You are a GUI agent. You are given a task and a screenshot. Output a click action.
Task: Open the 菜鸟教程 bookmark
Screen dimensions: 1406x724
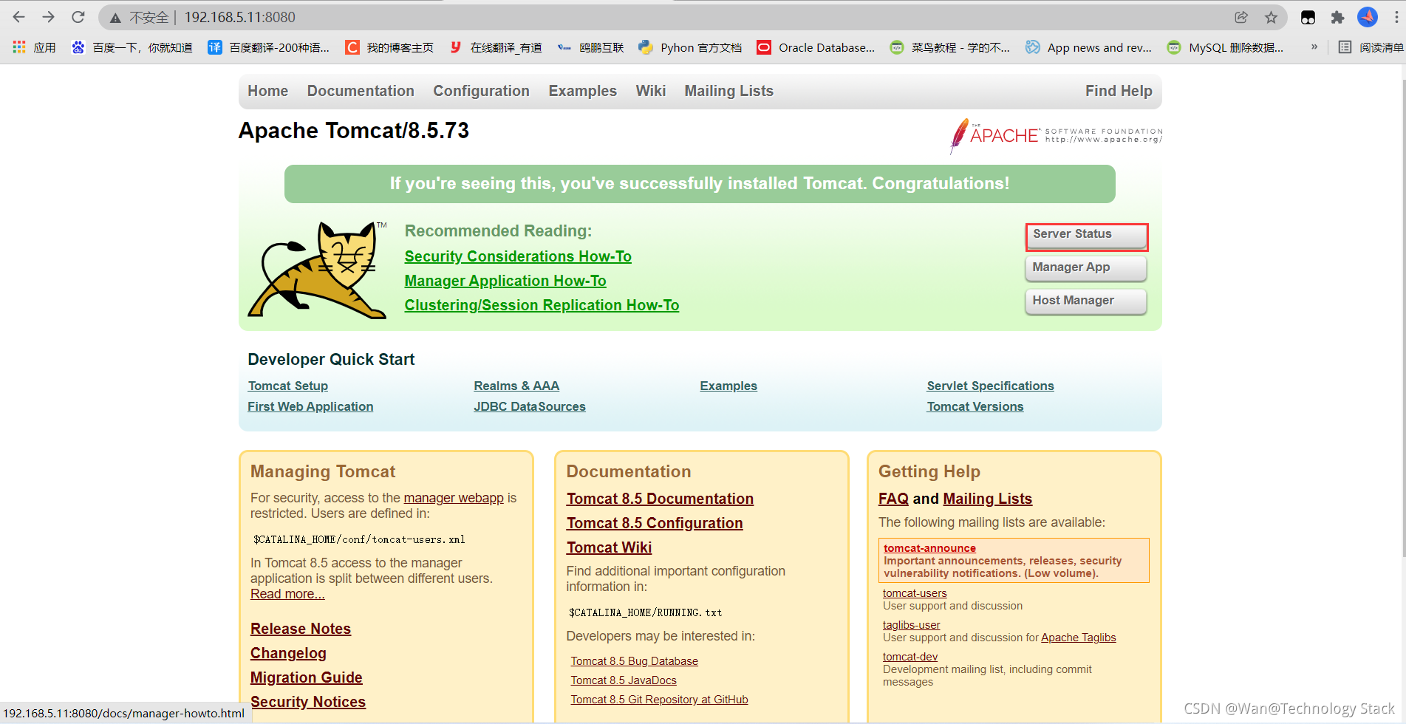[949, 47]
